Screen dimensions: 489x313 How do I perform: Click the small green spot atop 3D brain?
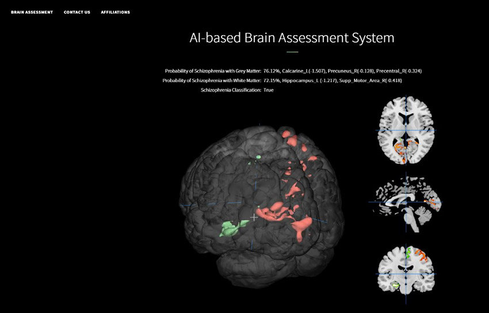pyautogui.click(x=258, y=157)
